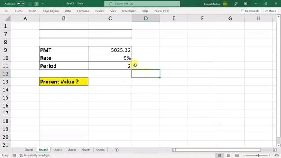Viewport: 281px width, 158px height.
Task: Select the Period label cell
Action: pyautogui.click(x=64, y=66)
